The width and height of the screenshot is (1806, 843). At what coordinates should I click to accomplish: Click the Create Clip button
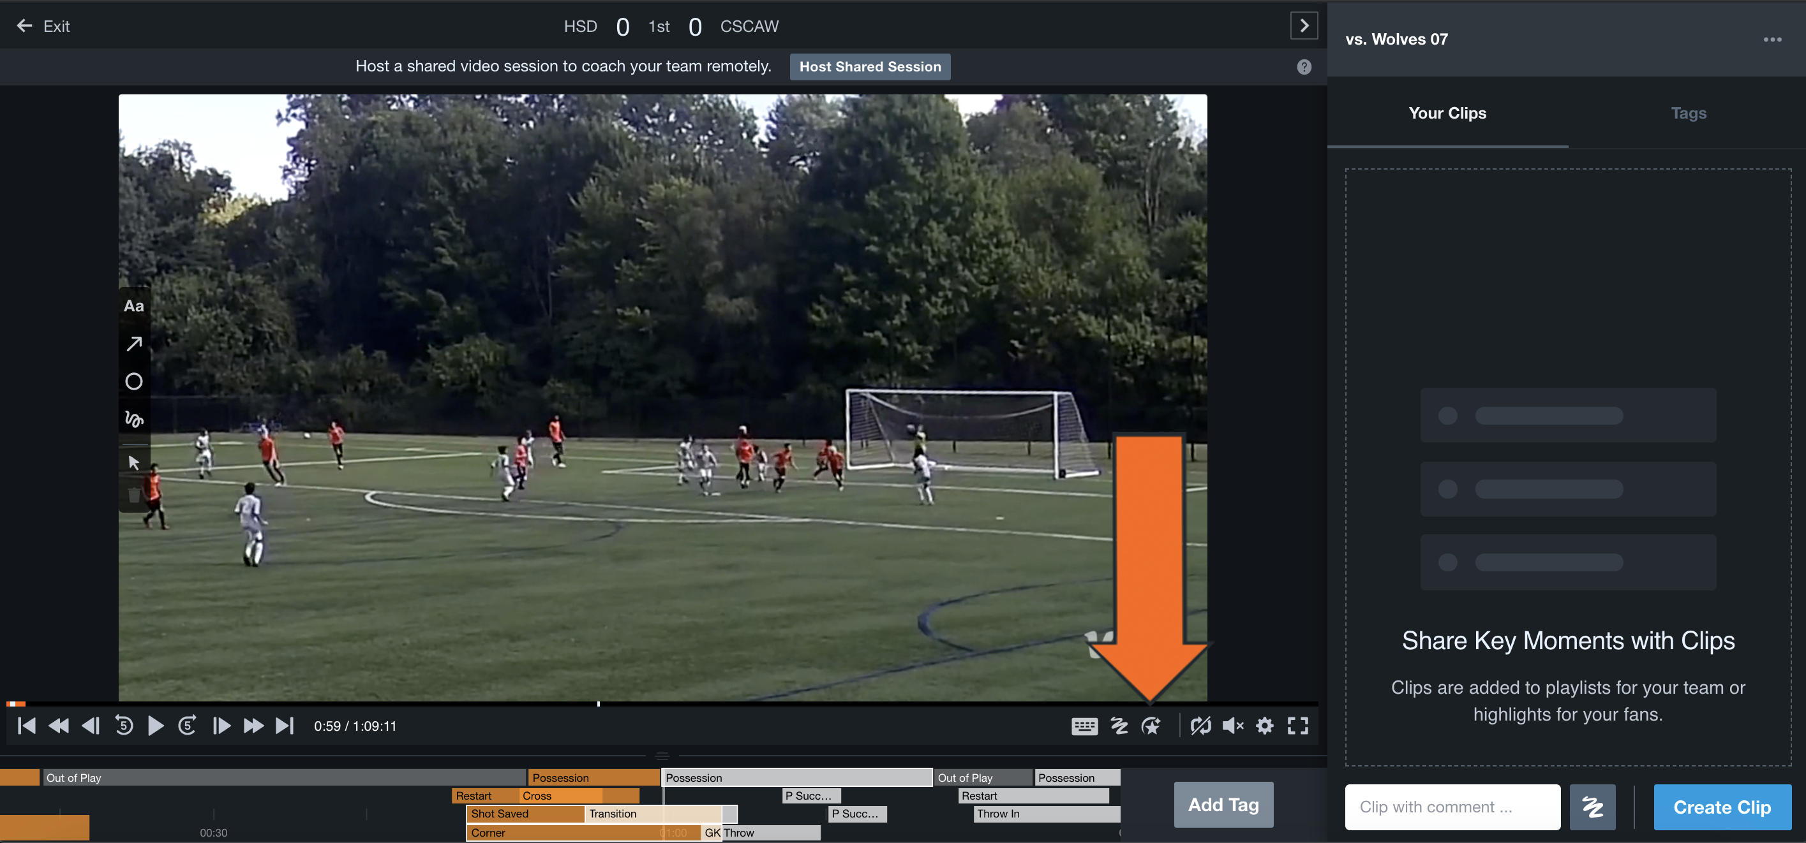click(x=1722, y=807)
